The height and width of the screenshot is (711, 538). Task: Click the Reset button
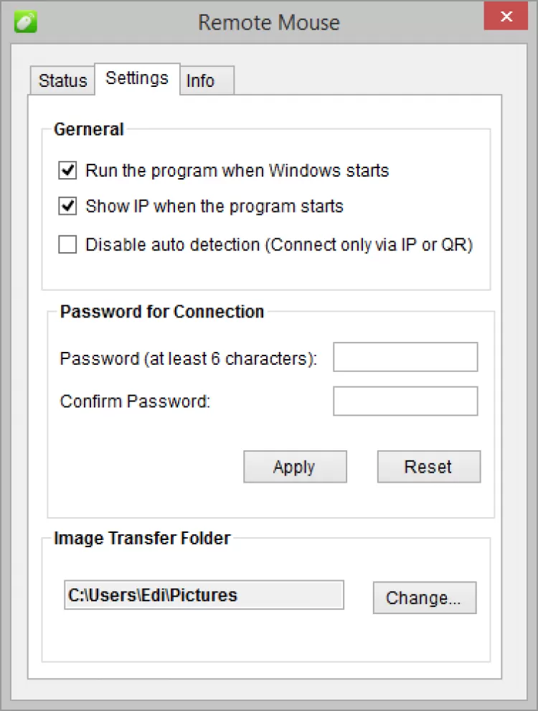pos(428,467)
